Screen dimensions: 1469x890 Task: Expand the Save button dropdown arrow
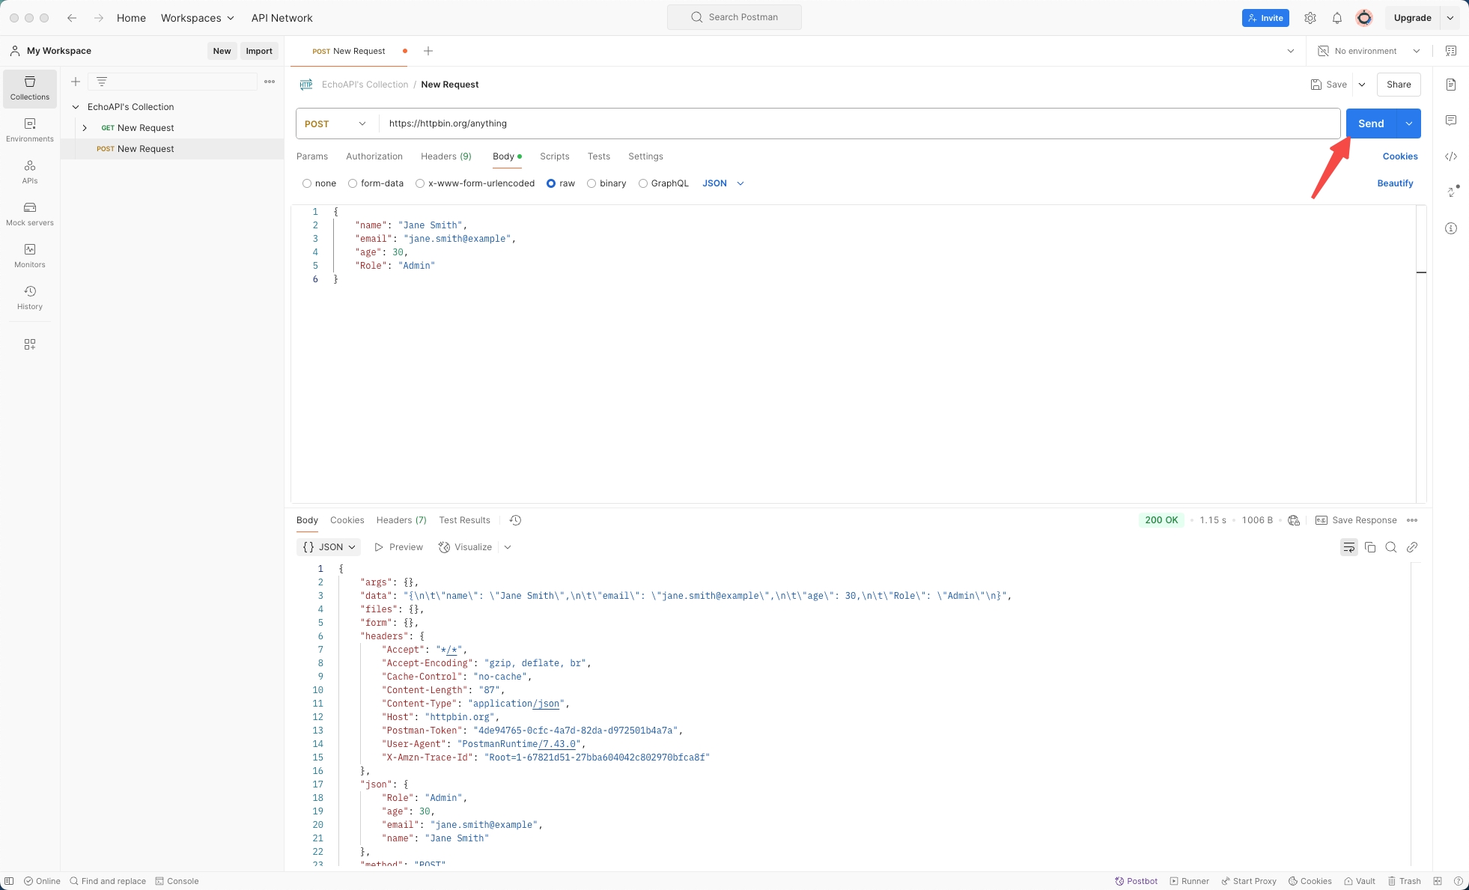click(x=1362, y=84)
